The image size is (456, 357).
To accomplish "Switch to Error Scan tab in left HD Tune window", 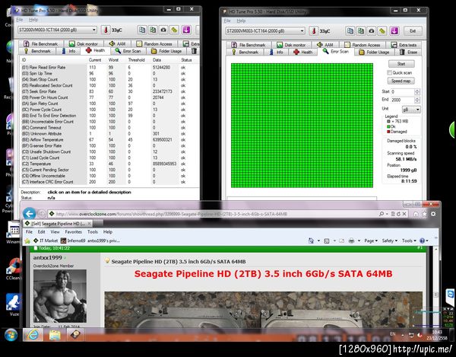I will (x=128, y=51).
